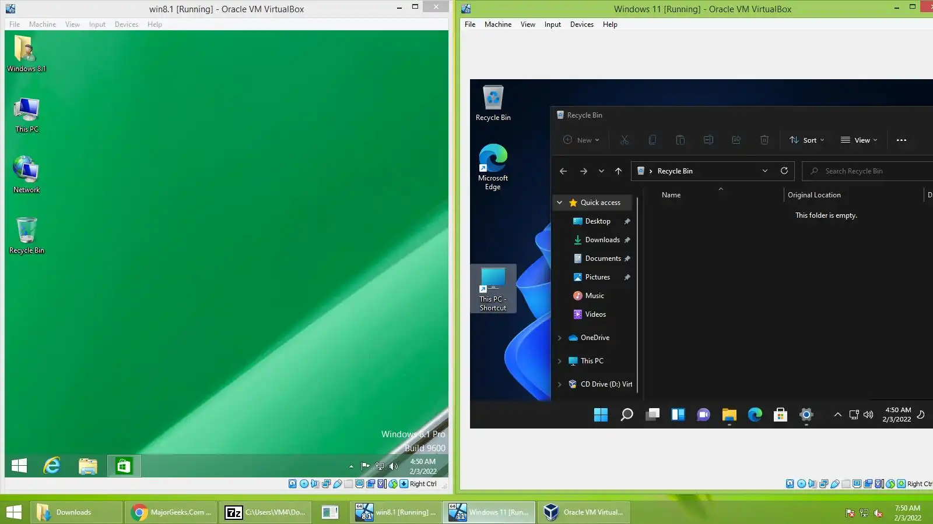This screenshot has height=524, width=933.
Task: Select Microsoft Edge shortcut on Windows 11 desktop
Action: [x=493, y=167]
